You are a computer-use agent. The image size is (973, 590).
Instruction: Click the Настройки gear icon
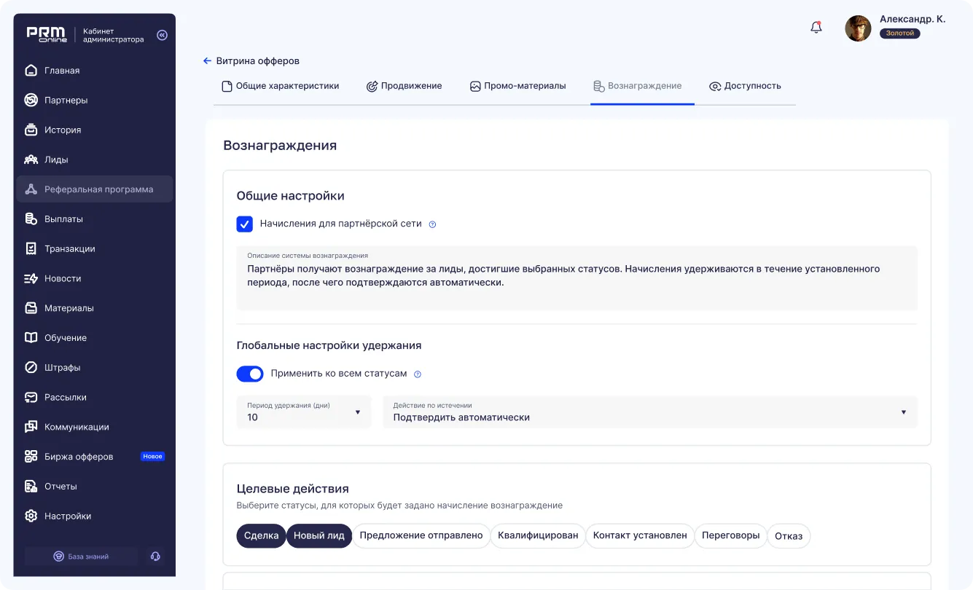31,516
